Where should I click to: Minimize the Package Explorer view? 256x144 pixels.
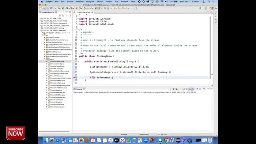click(x=67, y=12)
